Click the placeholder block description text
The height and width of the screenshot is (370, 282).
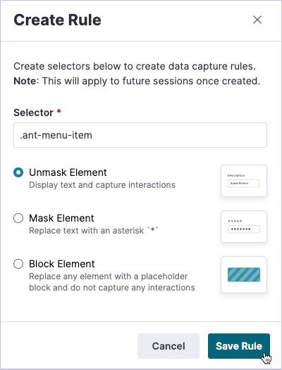coord(112,282)
